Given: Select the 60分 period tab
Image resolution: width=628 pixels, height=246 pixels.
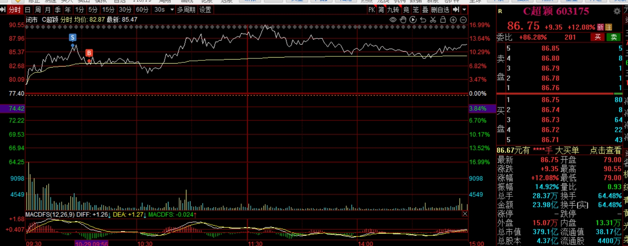Looking at the screenshot, I should tap(142, 10).
